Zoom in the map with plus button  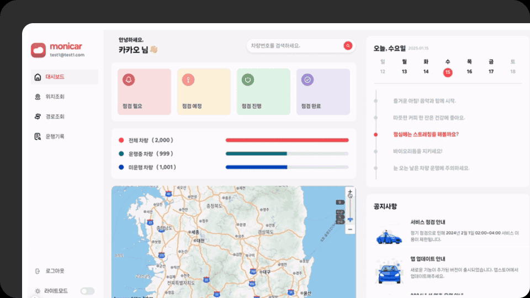(350, 192)
